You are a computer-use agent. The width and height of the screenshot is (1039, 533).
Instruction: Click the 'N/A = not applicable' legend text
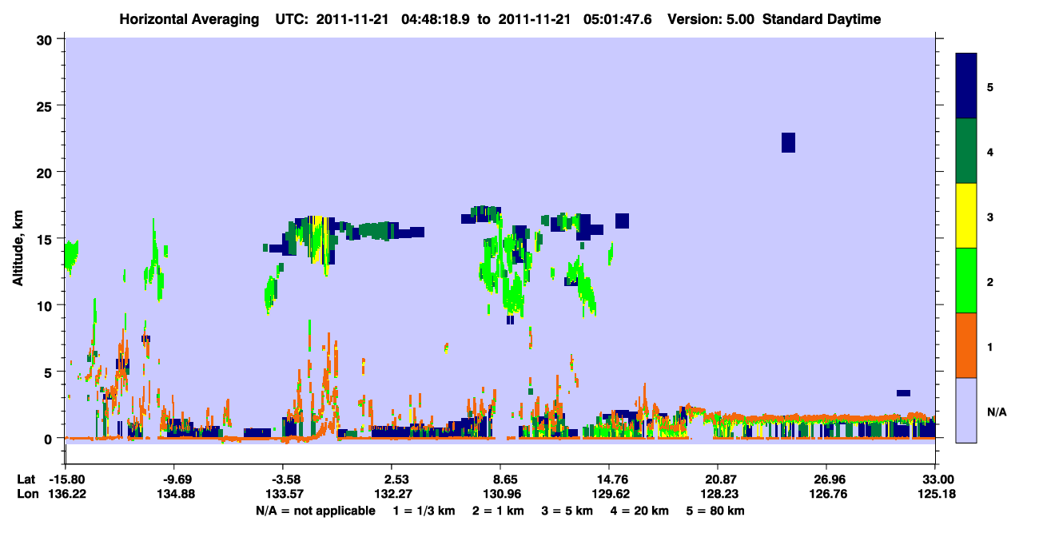(x=315, y=511)
